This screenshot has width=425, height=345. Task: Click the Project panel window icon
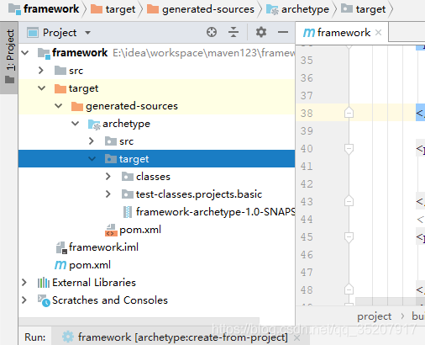(x=33, y=33)
